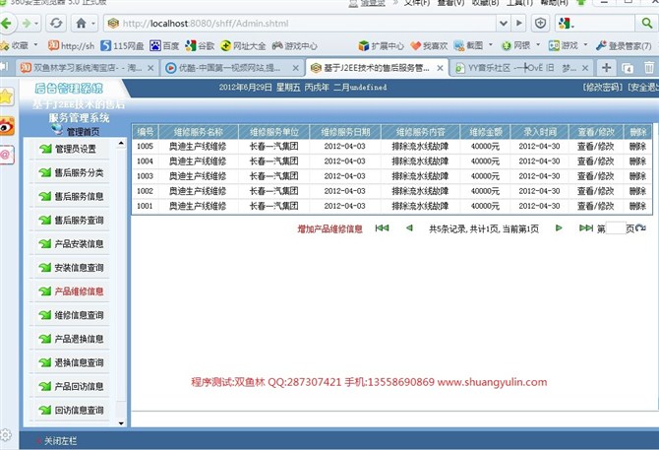Click the go arrow after address bar
Viewport: 659px width, 450px height.
coord(519,23)
